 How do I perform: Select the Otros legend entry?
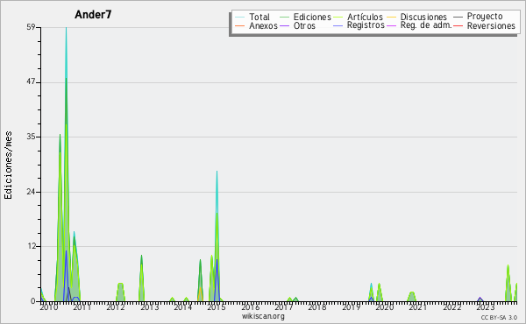[x=304, y=25]
